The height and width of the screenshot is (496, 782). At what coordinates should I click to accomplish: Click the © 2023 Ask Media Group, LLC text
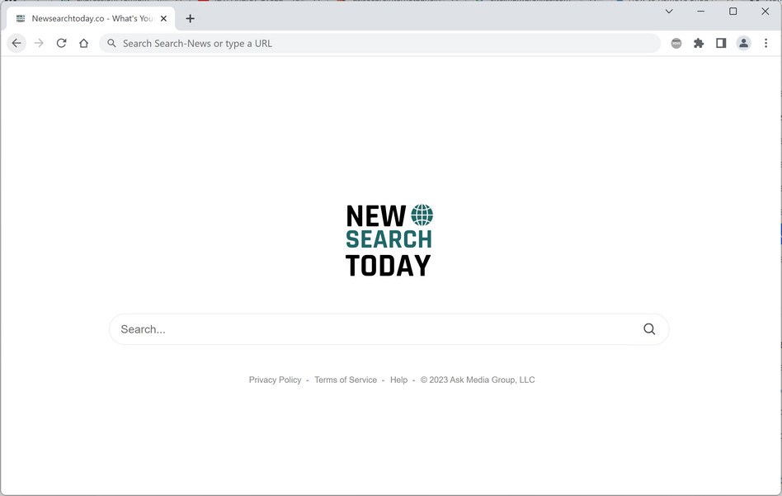pyautogui.click(x=478, y=380)
